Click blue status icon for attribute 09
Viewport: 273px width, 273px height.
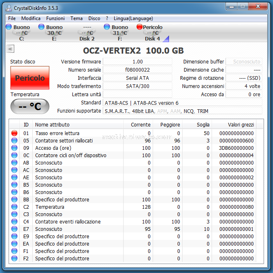(14, 148)
